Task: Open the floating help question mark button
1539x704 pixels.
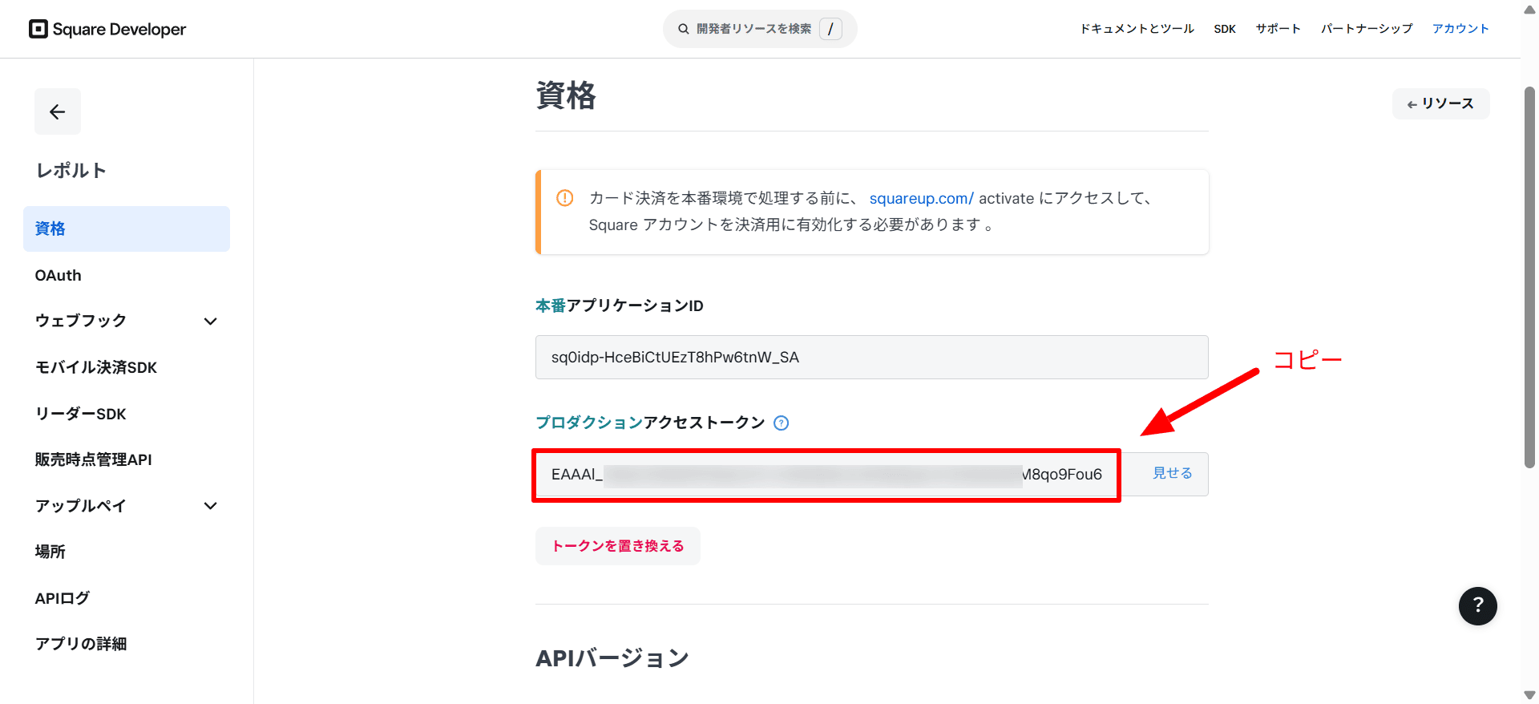Action: 1477,605
